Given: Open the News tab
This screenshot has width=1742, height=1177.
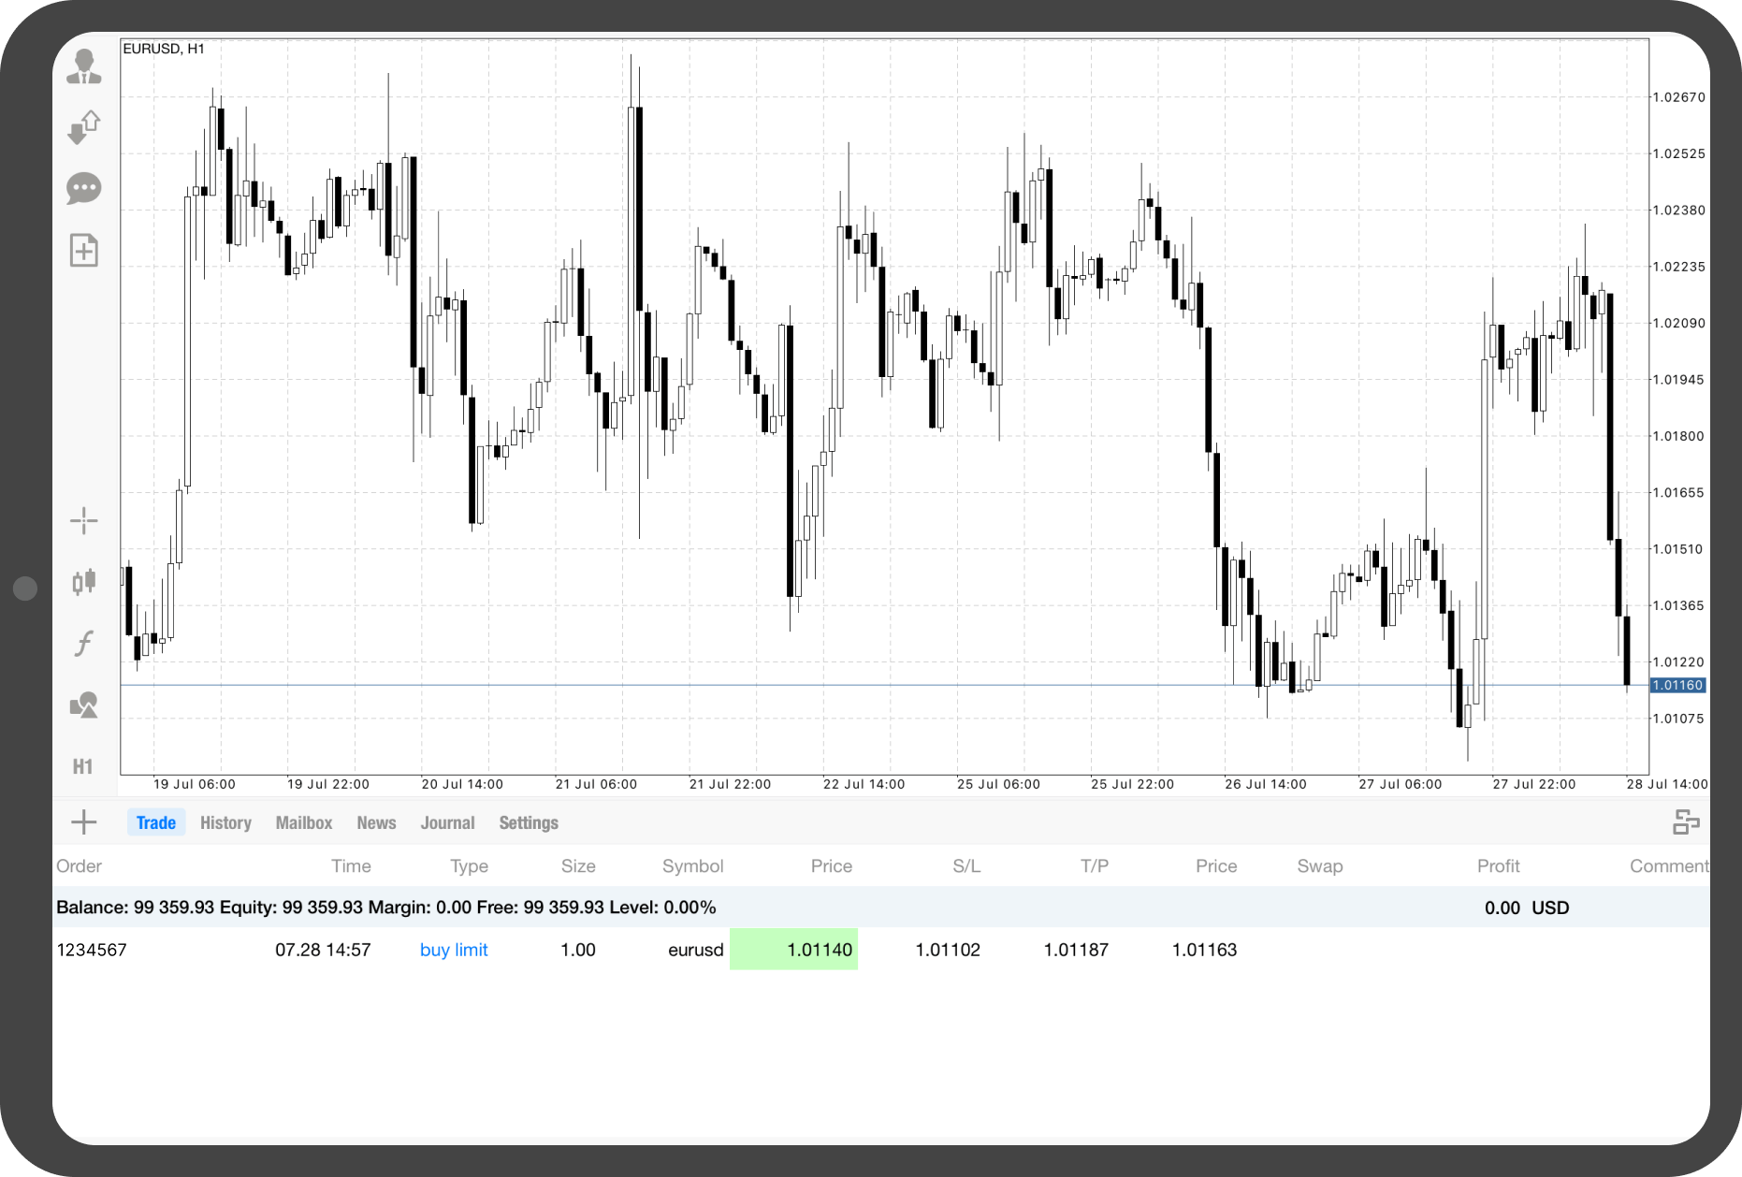Looking at the screenshot, I should click(376, 822).
